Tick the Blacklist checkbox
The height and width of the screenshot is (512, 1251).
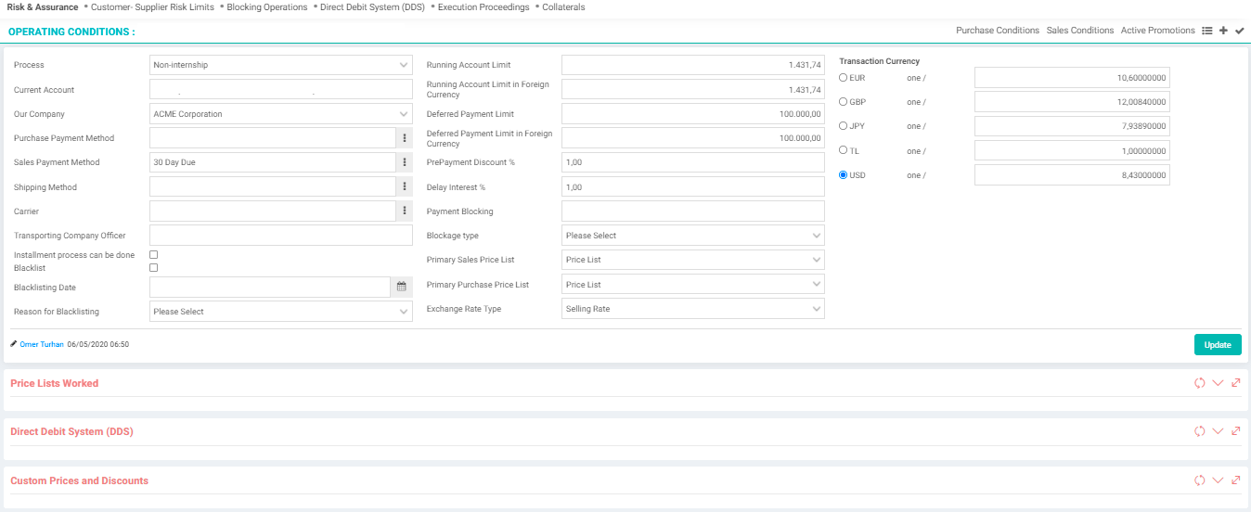[154, 267]
